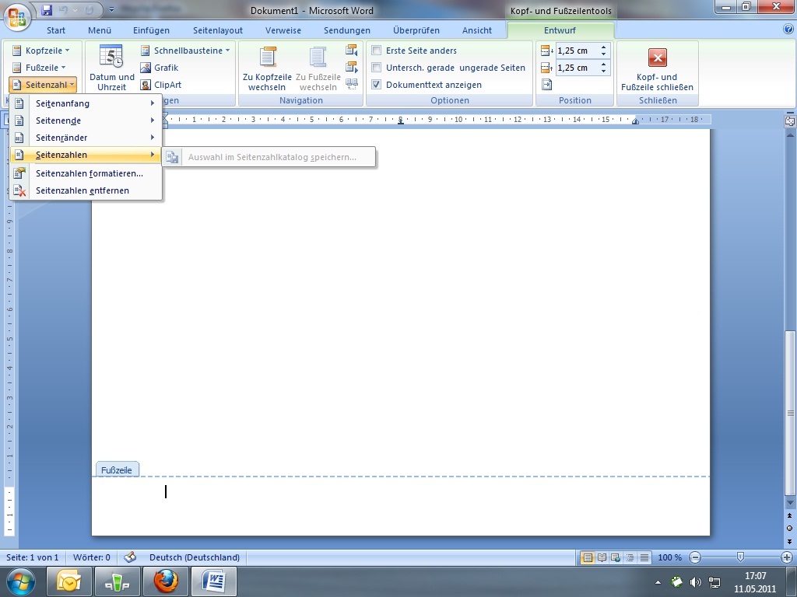797x597 pixels.
Task: Decrease footer distance from bottom stepper
Action: click(603, 71)
